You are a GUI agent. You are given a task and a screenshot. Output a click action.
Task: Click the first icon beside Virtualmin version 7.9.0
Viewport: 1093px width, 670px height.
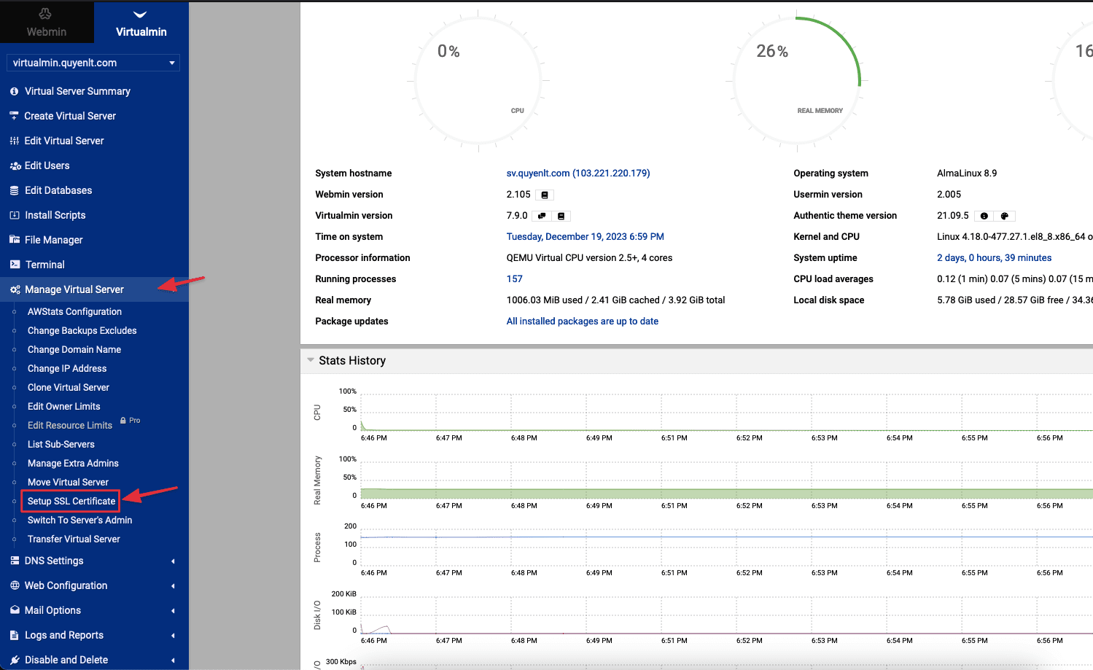[x=542, y=217]
